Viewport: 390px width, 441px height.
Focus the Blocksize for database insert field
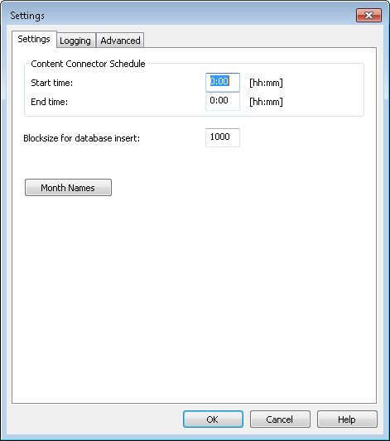[223, 137]
